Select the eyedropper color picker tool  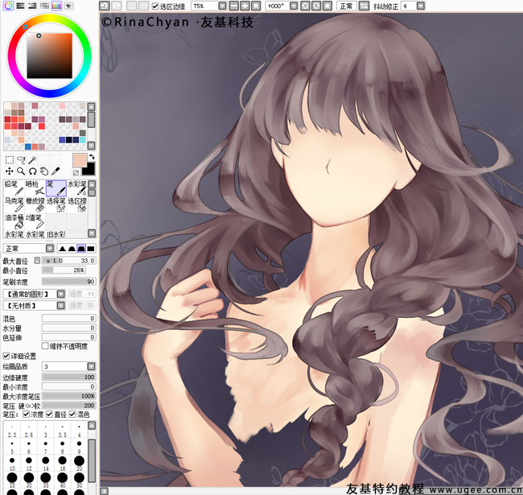[56, 171]
